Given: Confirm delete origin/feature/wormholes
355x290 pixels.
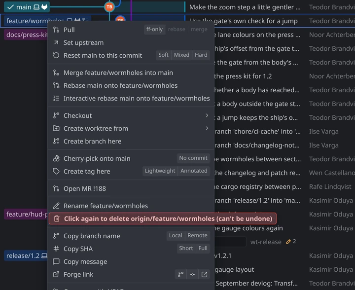Looking at the screenshot, I should coord(163,218).
